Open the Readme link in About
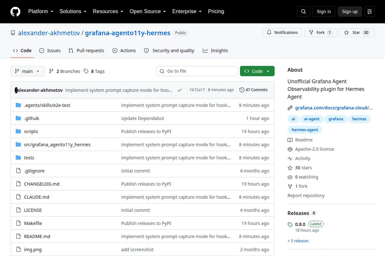This screenshot has width=385, height=256. [300, 140]
